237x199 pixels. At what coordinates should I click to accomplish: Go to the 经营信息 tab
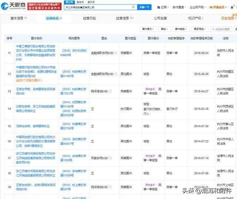tap(125, 18)
